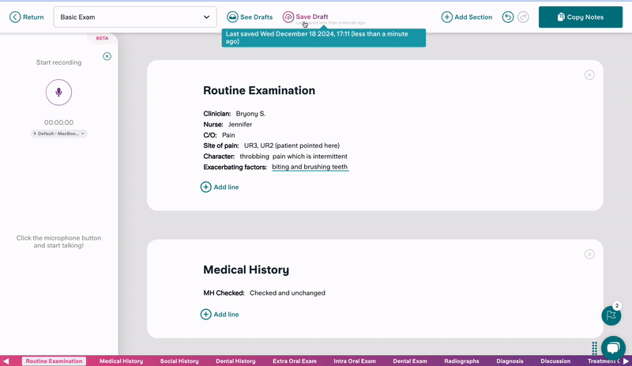
Task: Remove the Routine Examination section
Action: [589, 75]
